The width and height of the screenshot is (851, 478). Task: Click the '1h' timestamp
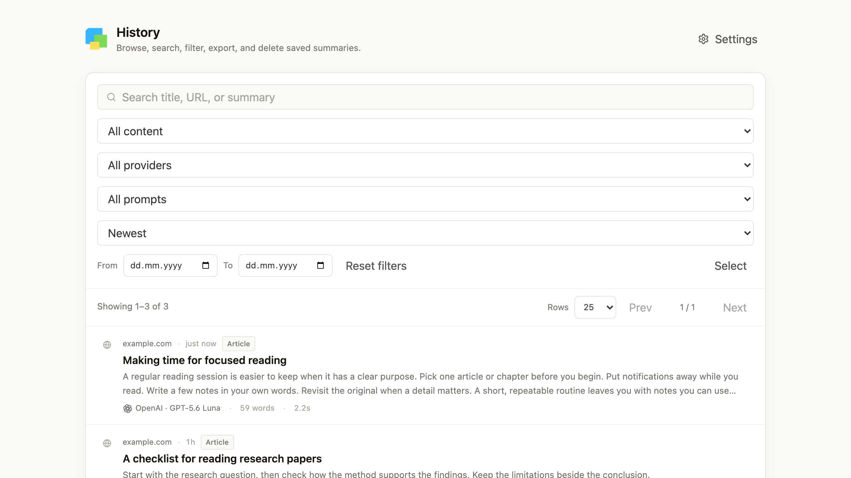[x=191, y=442]
